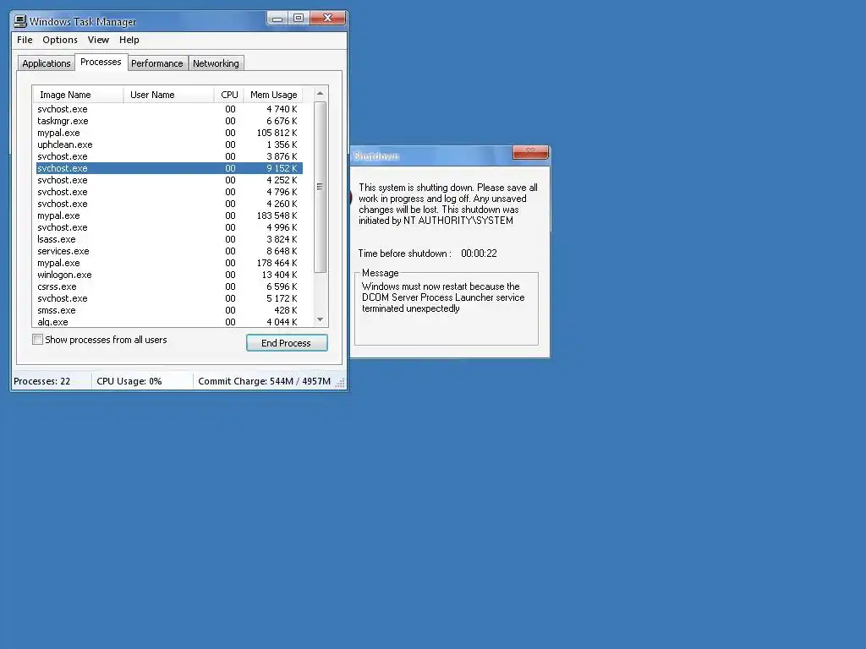Click the process list scroll up arrow
Screen dimensions: 866x649
coord(320,93)
